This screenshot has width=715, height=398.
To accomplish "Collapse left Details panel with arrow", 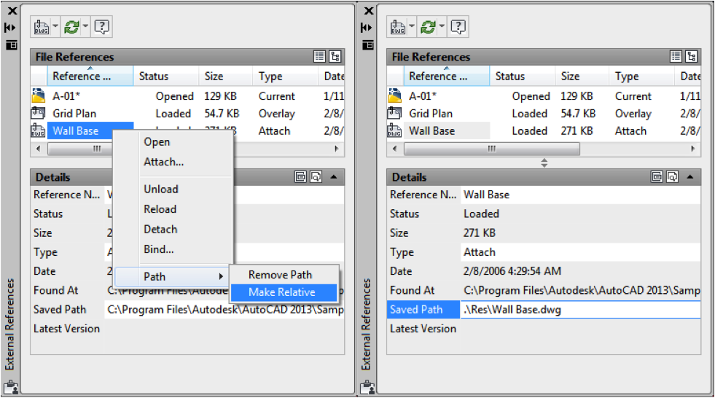I will point(334,177).
